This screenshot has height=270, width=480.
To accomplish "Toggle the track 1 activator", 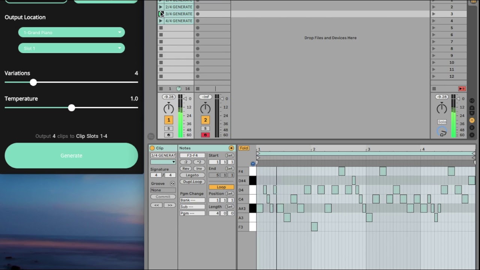I will 169,120.
